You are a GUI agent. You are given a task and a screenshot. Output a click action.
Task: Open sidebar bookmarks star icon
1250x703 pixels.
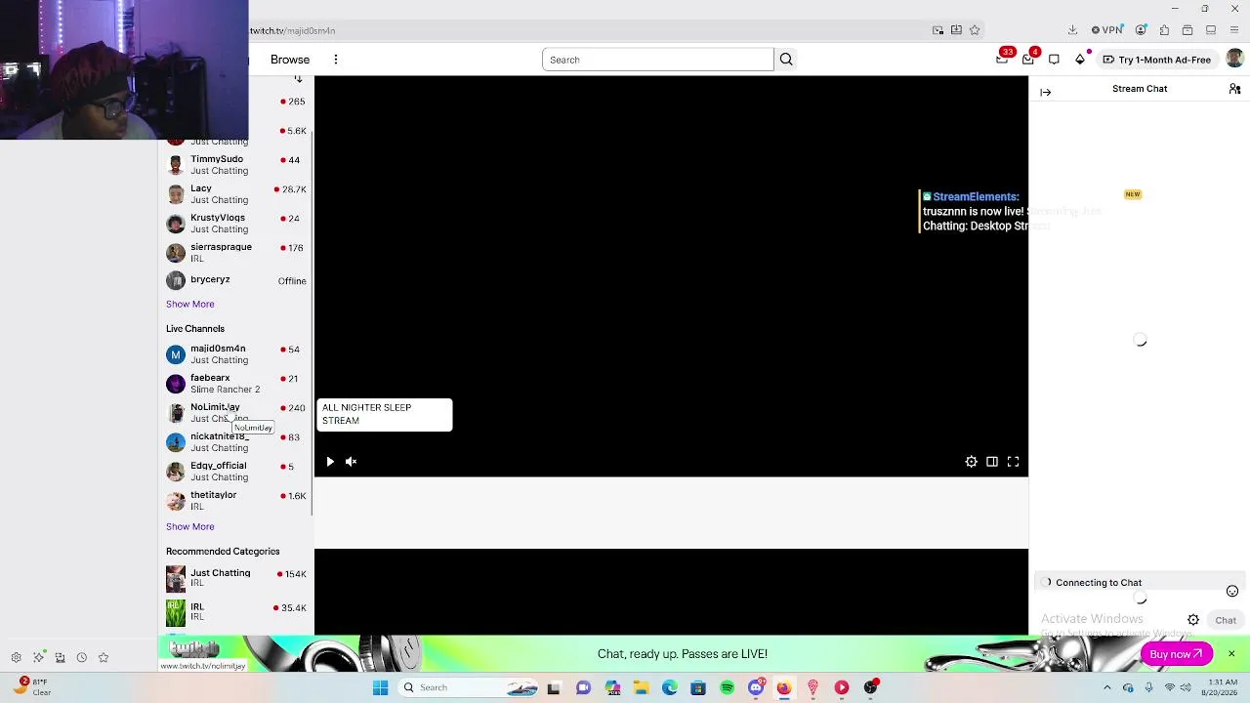[104, 657]
